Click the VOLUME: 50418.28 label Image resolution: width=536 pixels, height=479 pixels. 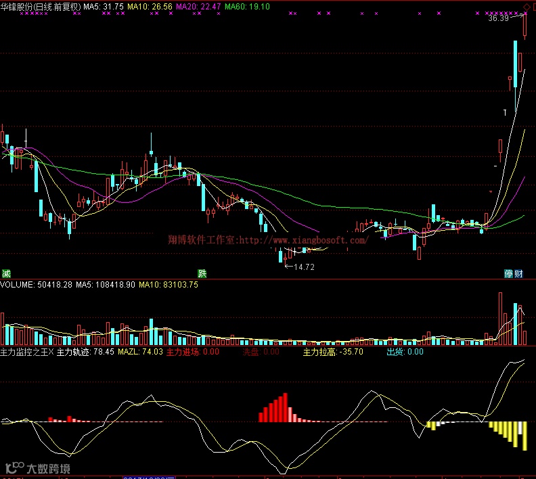pos(37,285)
